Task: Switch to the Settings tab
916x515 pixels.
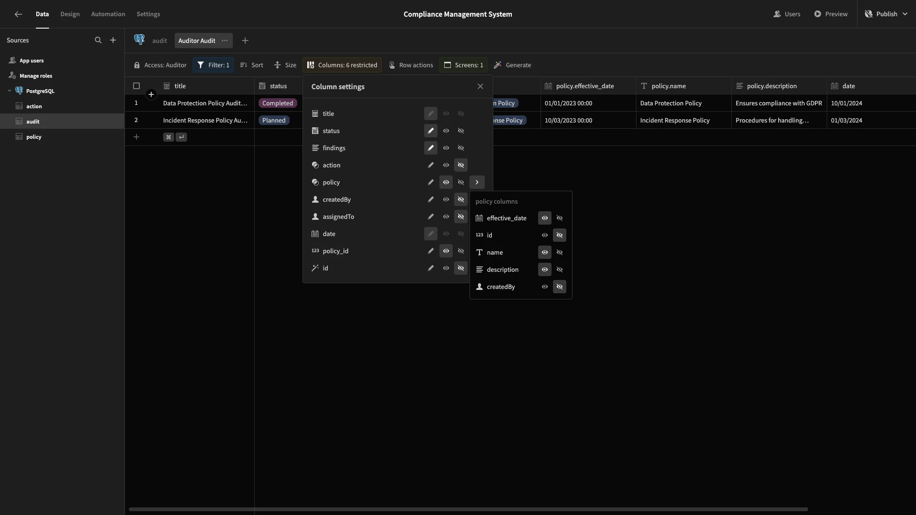Action: click(148, 14)
